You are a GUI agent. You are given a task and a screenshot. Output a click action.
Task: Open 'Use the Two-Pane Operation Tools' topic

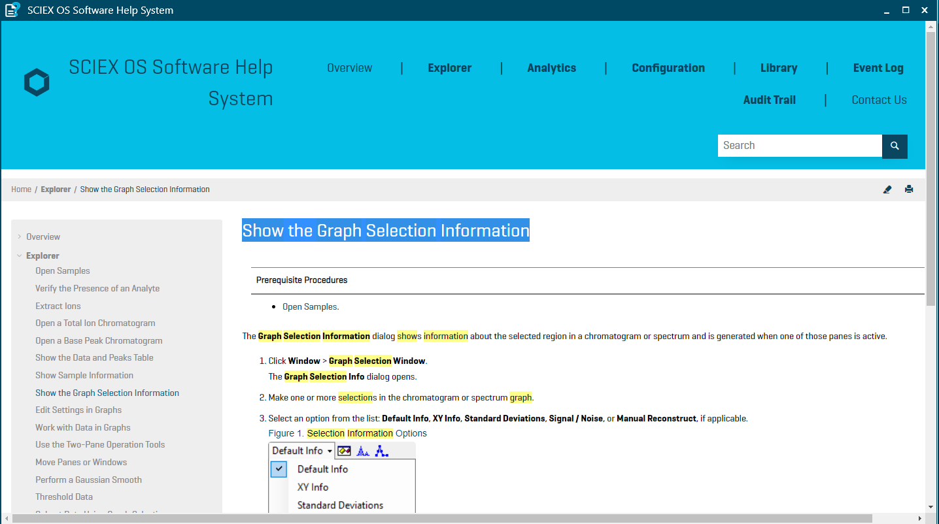[100, 444]
